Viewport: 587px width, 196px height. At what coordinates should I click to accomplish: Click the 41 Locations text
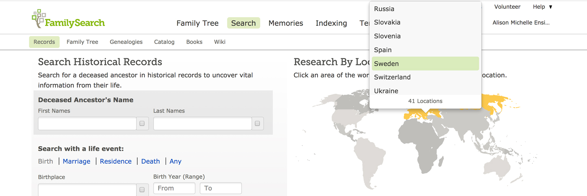click(425, 101)
